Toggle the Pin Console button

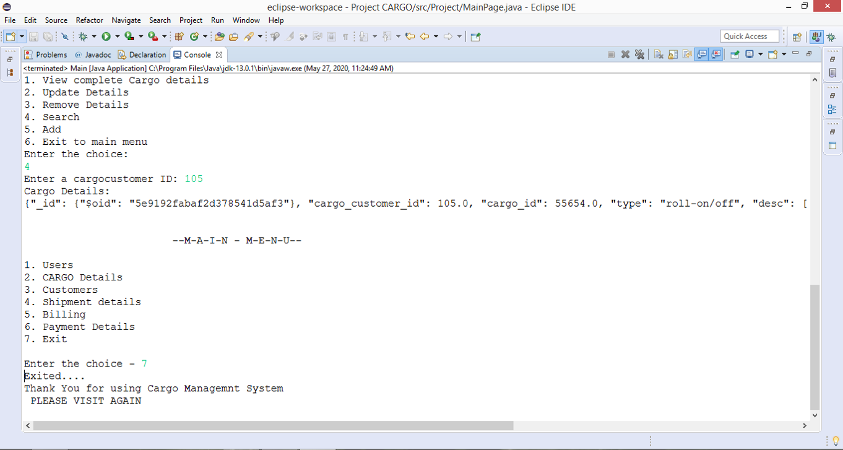click(x=735, y=54)
